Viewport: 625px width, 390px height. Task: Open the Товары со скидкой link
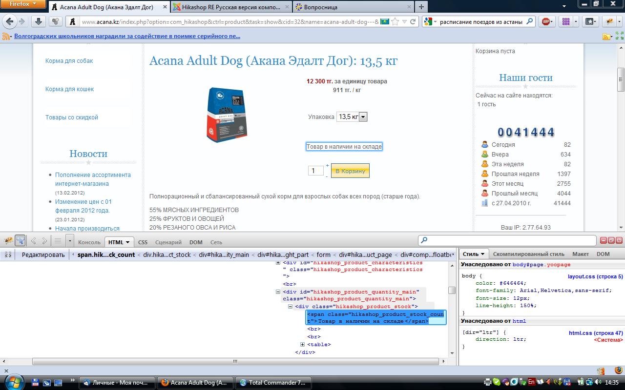tap(72, 117)
